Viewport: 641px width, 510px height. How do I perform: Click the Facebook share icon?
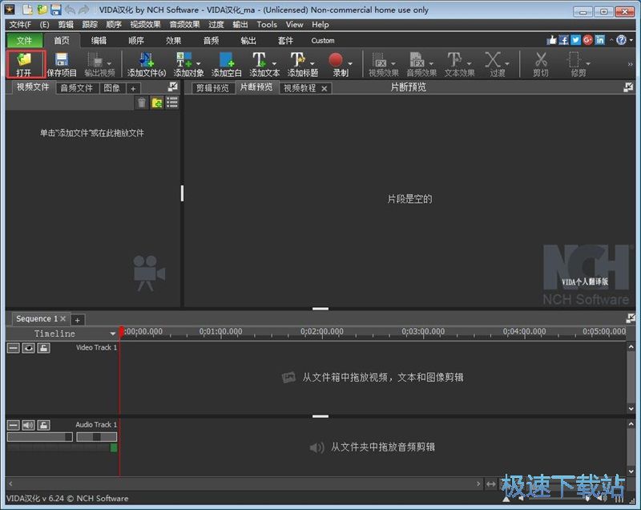tap(564, 40)
